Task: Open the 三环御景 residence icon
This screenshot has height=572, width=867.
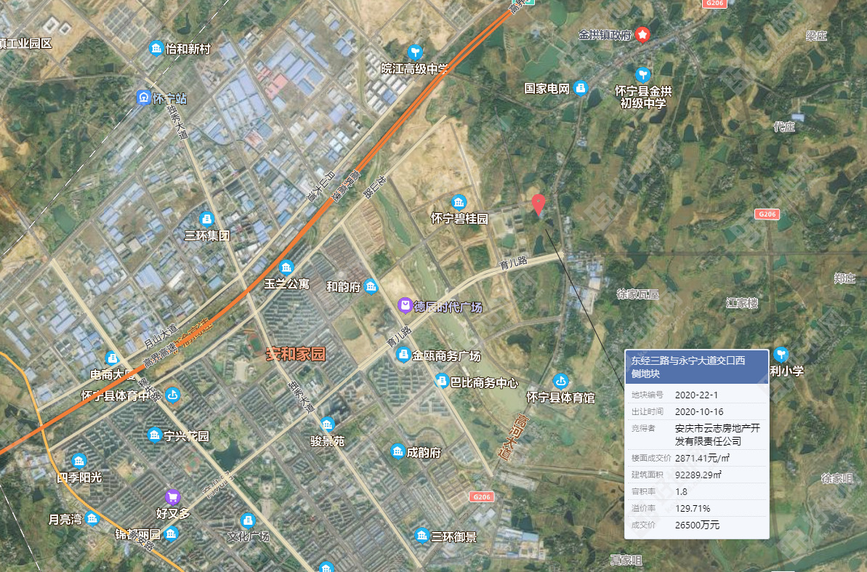Action: [x=422, y=536]
